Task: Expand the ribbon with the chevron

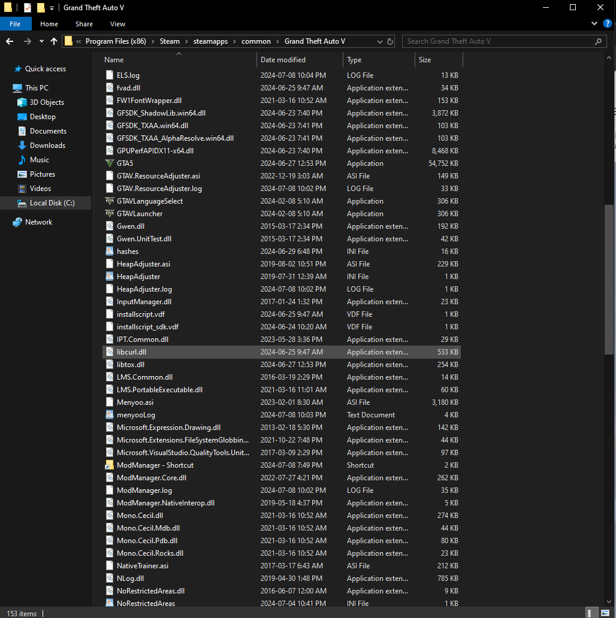Action: coord(594,24)
